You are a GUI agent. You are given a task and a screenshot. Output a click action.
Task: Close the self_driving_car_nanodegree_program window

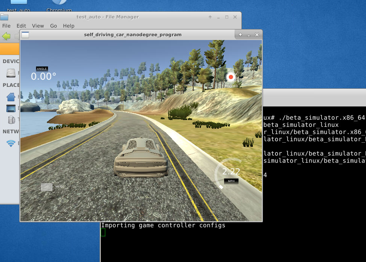[257, 35]
